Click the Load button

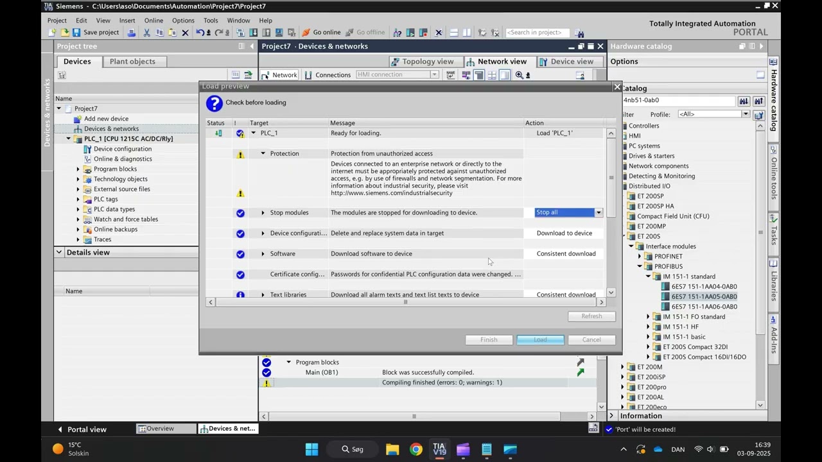click(x=540, y=339)
